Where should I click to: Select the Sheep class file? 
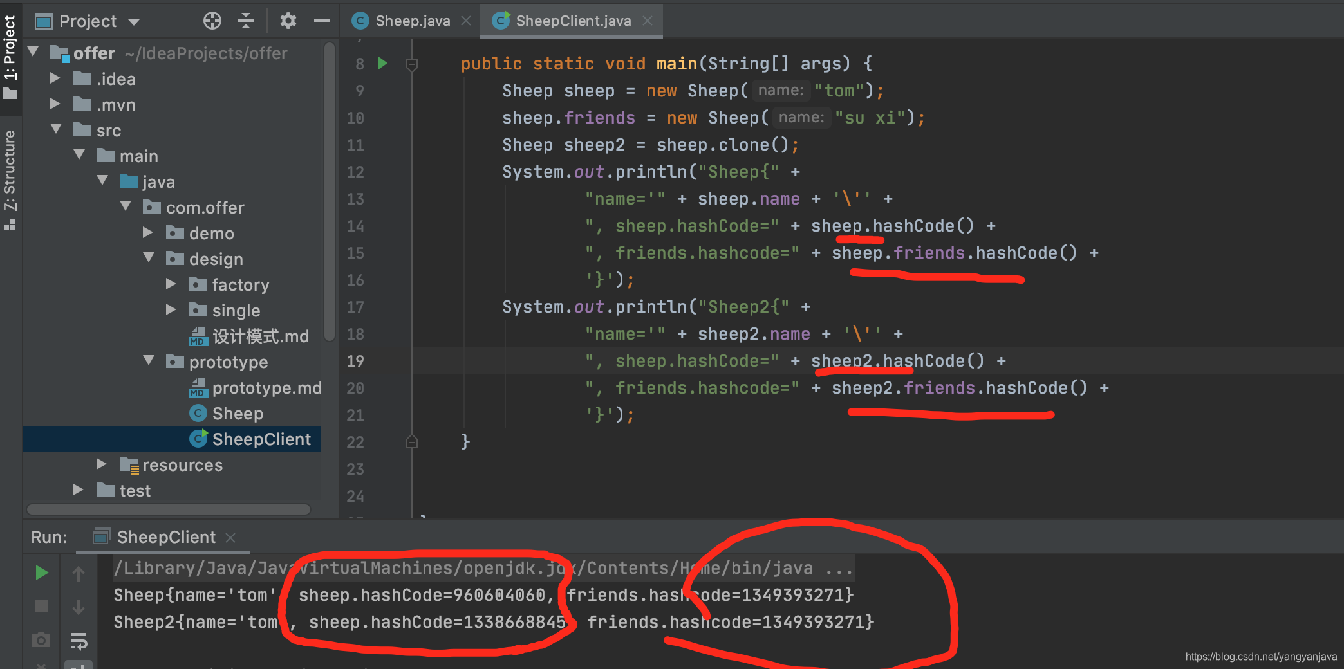[227, 414]
